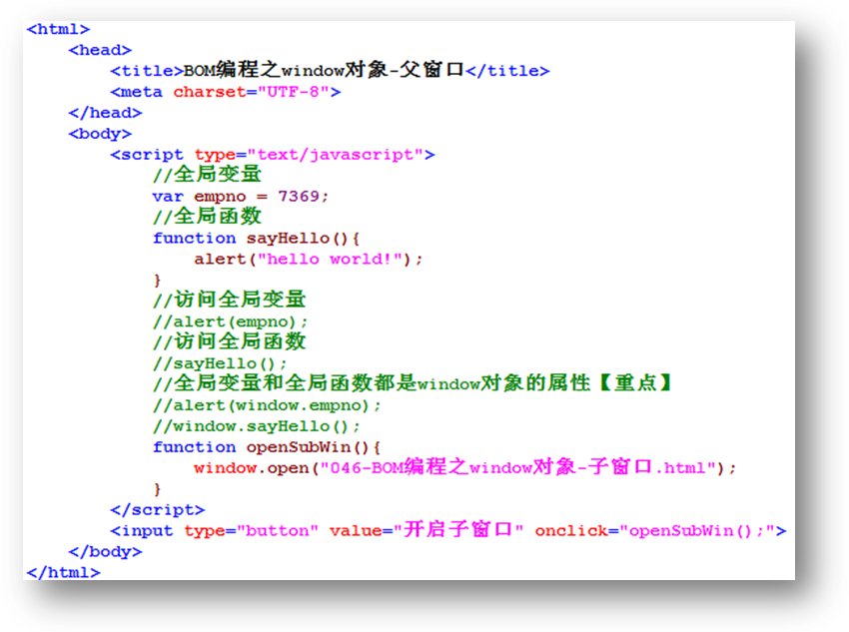This screenshot has height=632, width=849.
Task: Click the //全局函数 comment line
Action: pos(207,217)
